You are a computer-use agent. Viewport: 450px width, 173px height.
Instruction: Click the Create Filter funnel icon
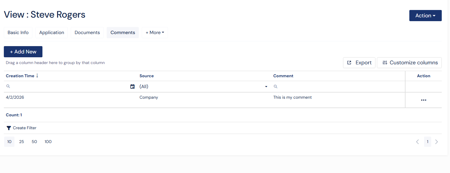pyautogui.click(x=9, y=128)
